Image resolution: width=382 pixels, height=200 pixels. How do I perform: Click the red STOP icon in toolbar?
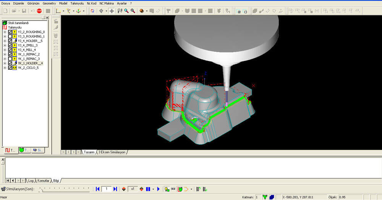[39, 11]
